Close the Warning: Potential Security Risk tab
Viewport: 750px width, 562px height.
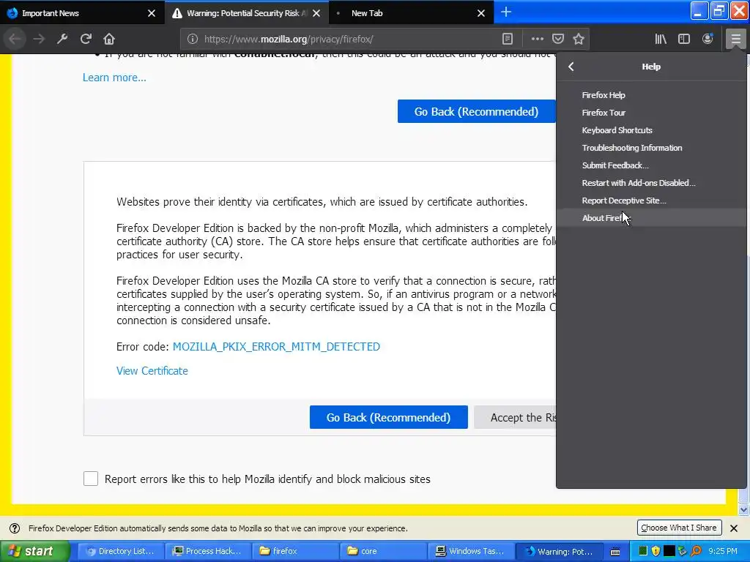tap(316, 13)
